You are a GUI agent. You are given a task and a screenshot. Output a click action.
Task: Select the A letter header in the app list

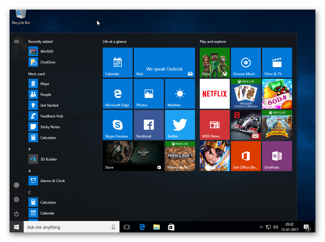coord(29,171)
